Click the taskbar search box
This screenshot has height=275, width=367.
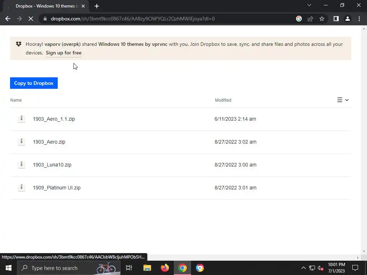[69, 268]
